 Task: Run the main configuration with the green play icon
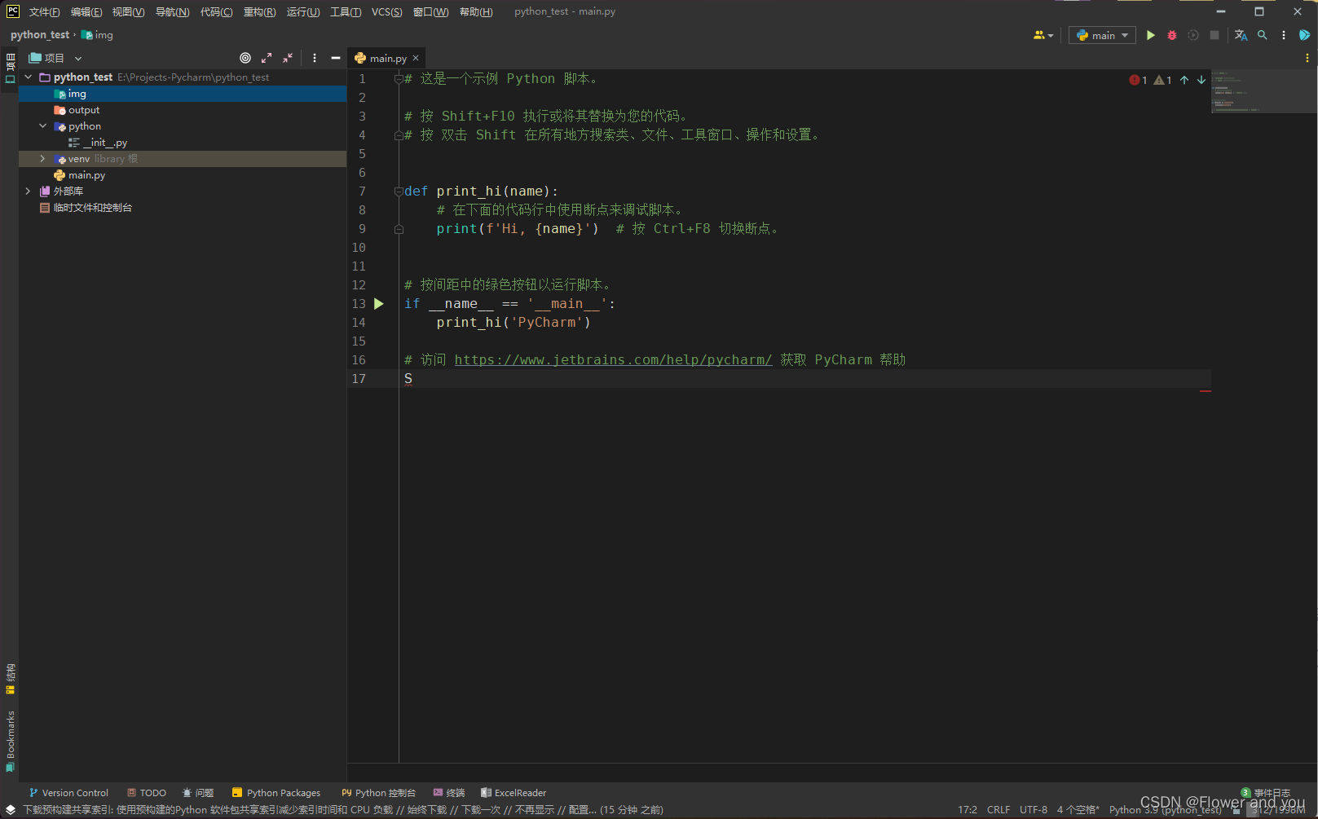pyautogui.click(x=1151, y=35)
